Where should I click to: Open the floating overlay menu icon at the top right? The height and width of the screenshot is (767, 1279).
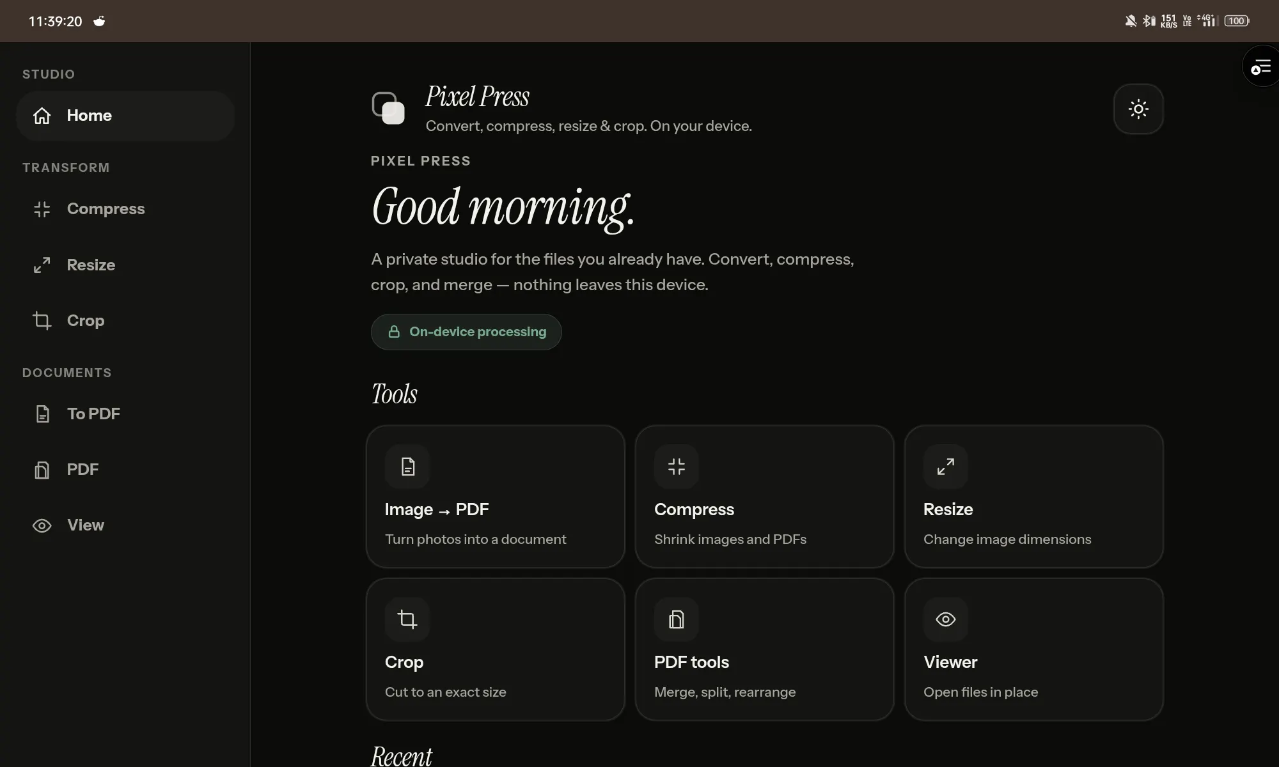click(1261, 66)
